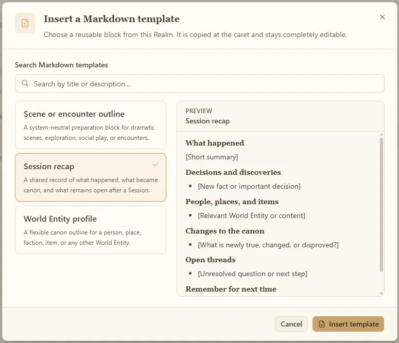This screenshot has height=343, width=399.
Task: Click the document icon in Insert template button
Action: point(322,324)
